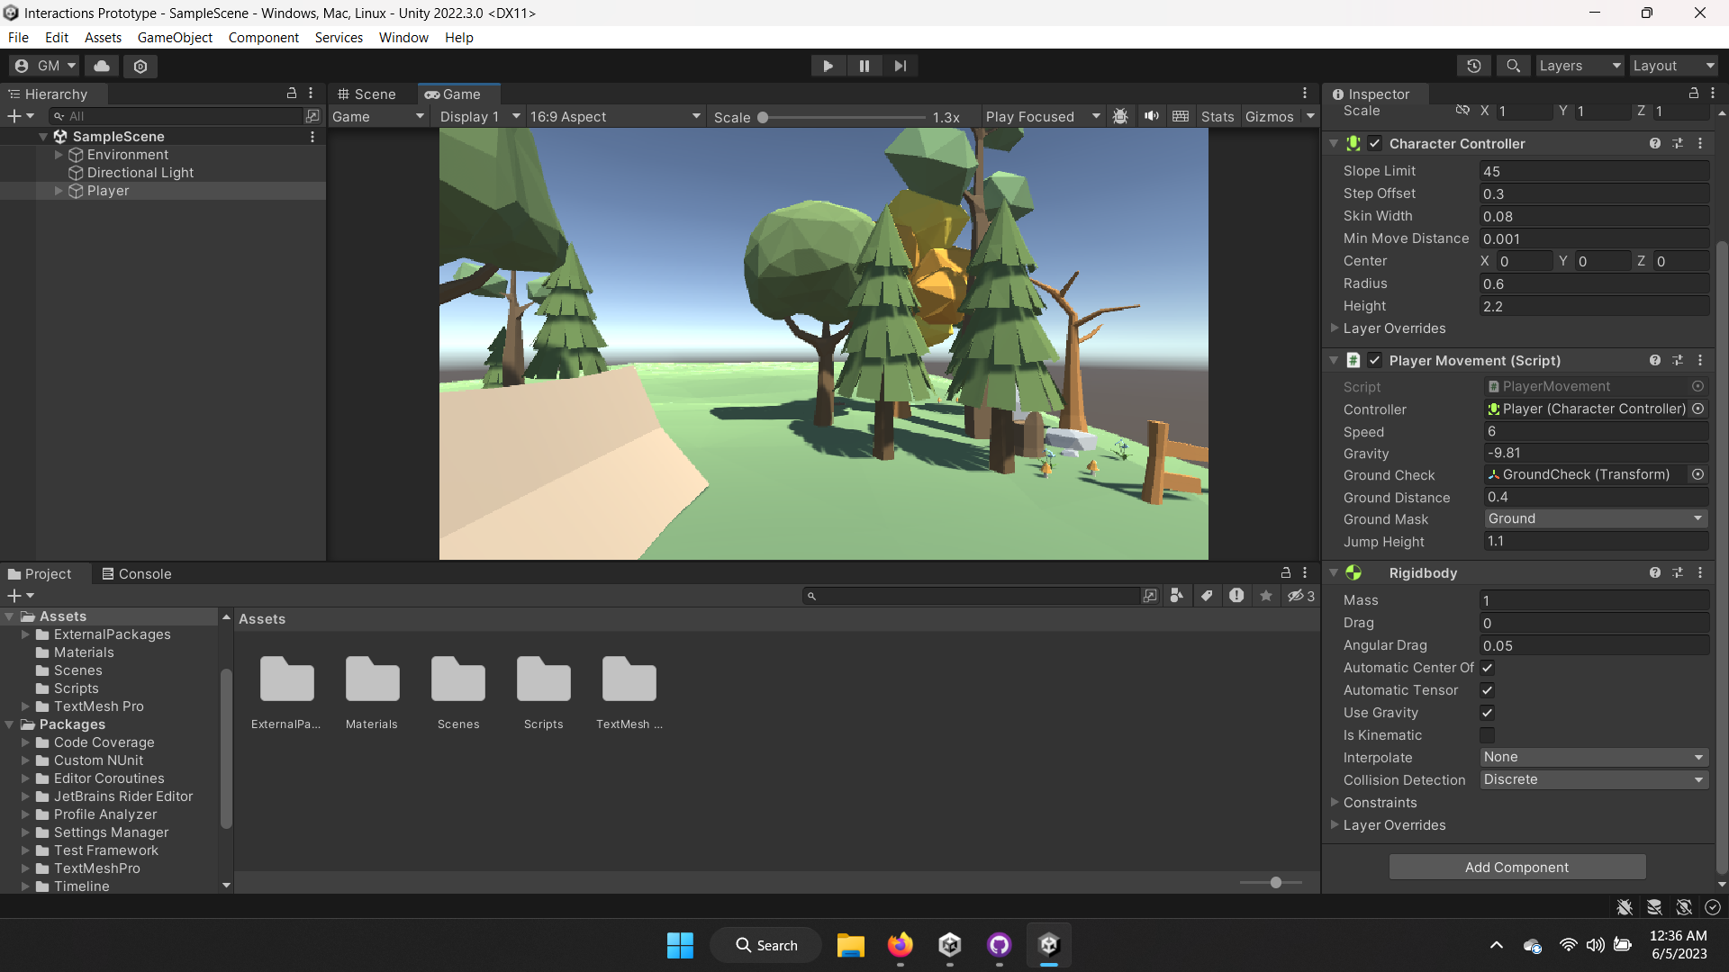The width and height of the screenshot is (1729, 972).
Task: Switch to the Console tab
Action: pos(136,573)
